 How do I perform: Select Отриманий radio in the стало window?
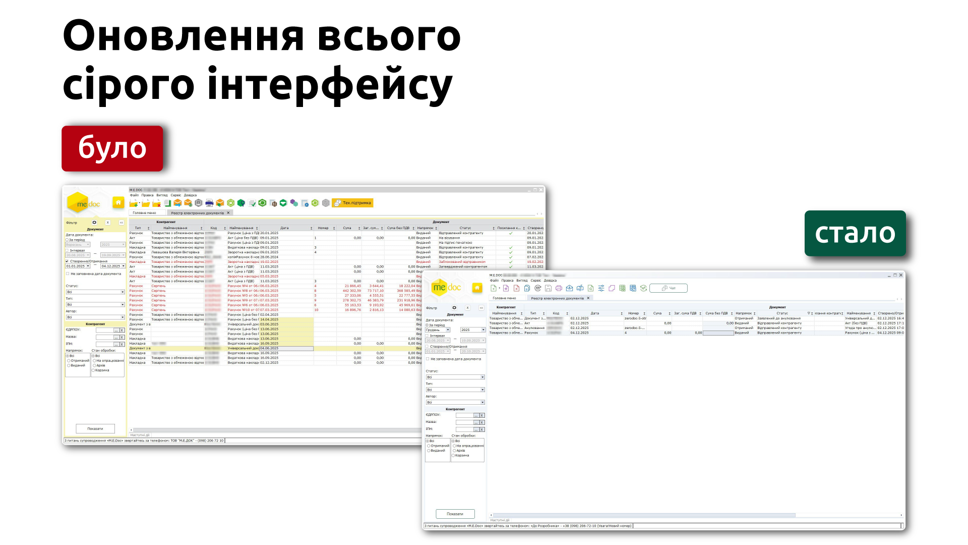(x=429, y=446)
